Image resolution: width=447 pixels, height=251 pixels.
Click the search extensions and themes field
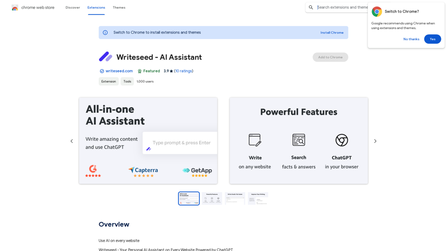point(342,7)
